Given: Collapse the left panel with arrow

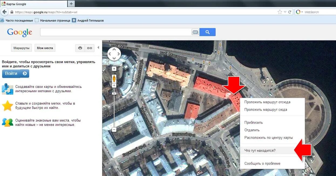Looking at the screenshot, I should tap(98, 47).
